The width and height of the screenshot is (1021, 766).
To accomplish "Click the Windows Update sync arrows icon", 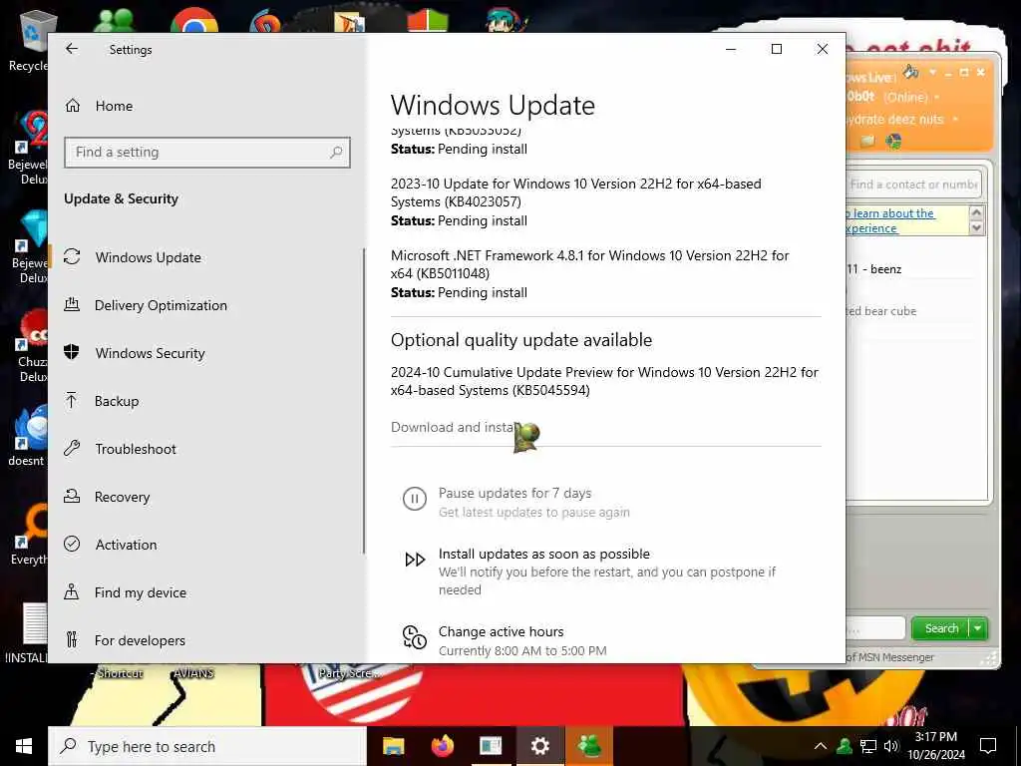I will click(x=72, y=256).
